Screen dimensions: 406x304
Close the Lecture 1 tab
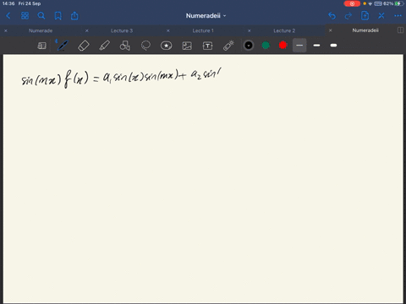point(168,30)
